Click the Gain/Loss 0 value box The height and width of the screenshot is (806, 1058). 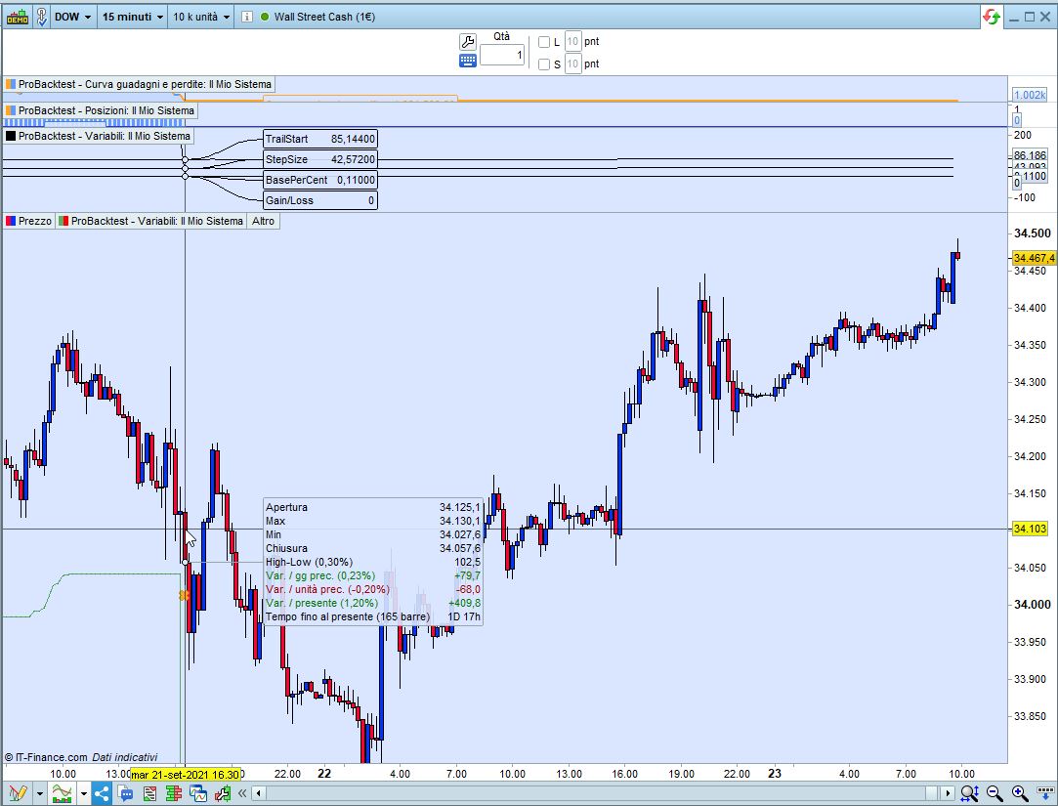(x=320, y=200)
